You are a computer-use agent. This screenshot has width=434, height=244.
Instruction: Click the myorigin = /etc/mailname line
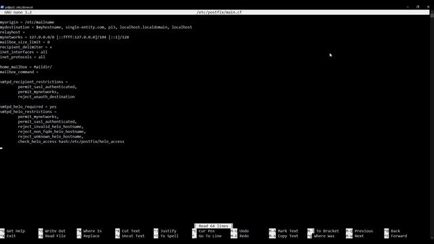[x=27, y=22]
